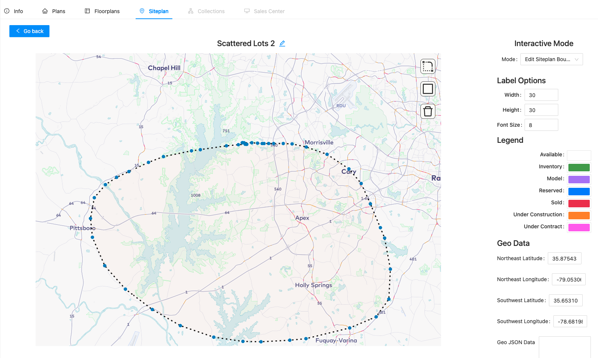
Task: Click into the Font Size field
Action: pyautogui.click(x=541, y=125)
